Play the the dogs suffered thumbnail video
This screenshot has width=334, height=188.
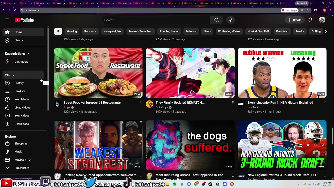tap(190, 145)
